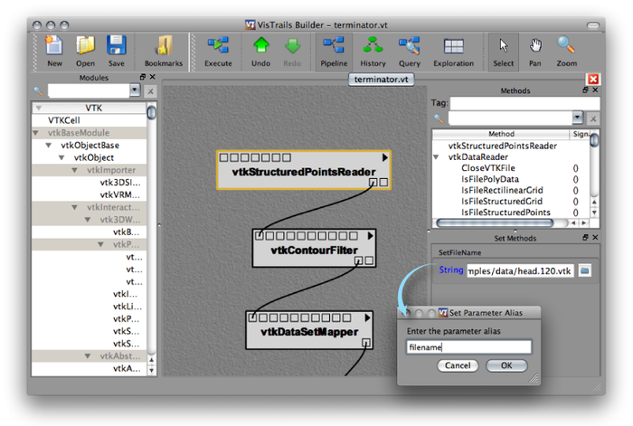Select the terminator.vt tab
633x426 pixels.
tap(383, 80)
